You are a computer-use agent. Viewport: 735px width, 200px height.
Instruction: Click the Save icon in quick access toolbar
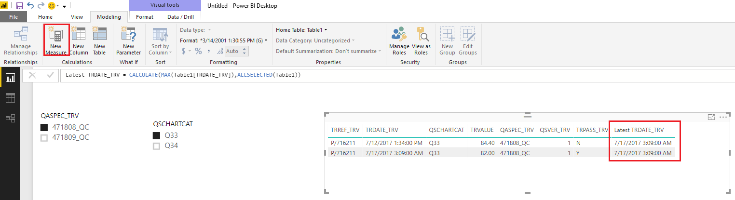[x=20, y=6]
